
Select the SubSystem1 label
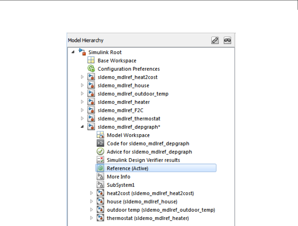coord(121,185)
